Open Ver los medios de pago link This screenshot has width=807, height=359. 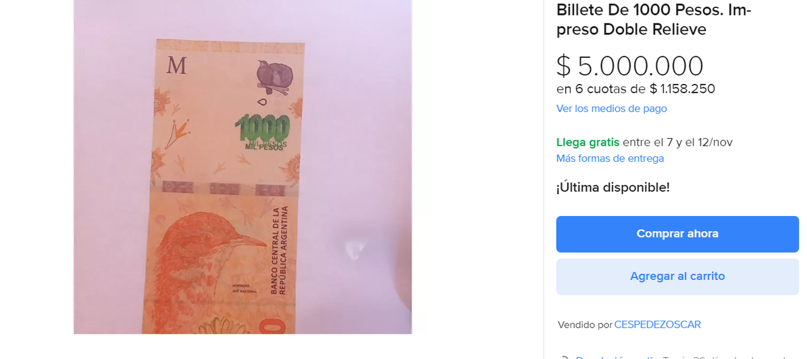[x=611, y=109]
